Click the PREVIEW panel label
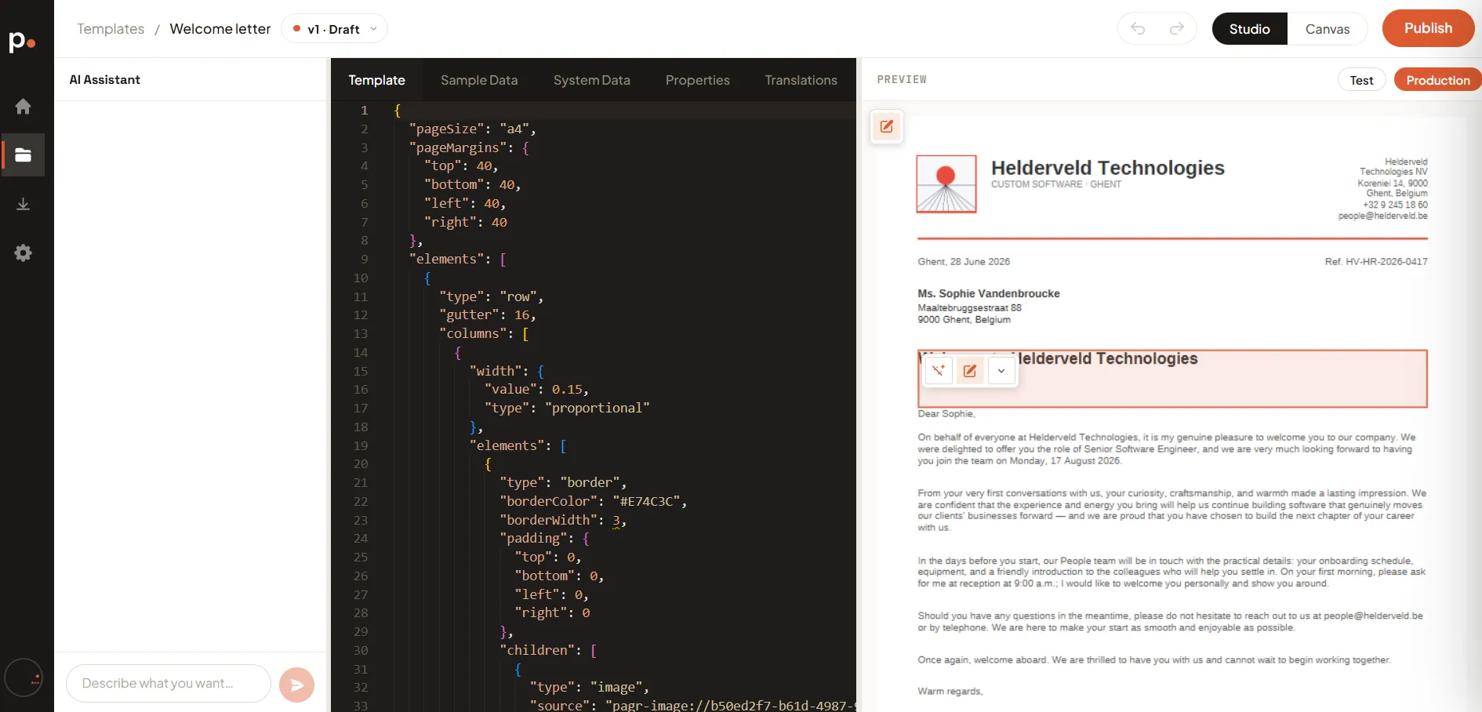The height and width of the screenshot is (712, 1482). (x=902, y=80)
